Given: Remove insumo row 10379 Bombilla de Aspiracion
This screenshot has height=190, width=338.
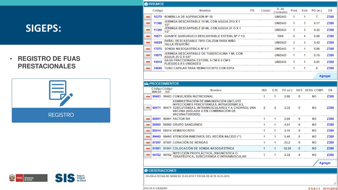Looking at the screenshot, I should (148, 17).
